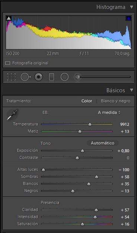
Task: Click the Exposición value +0,80 field
Action: [x=123, y=151]
